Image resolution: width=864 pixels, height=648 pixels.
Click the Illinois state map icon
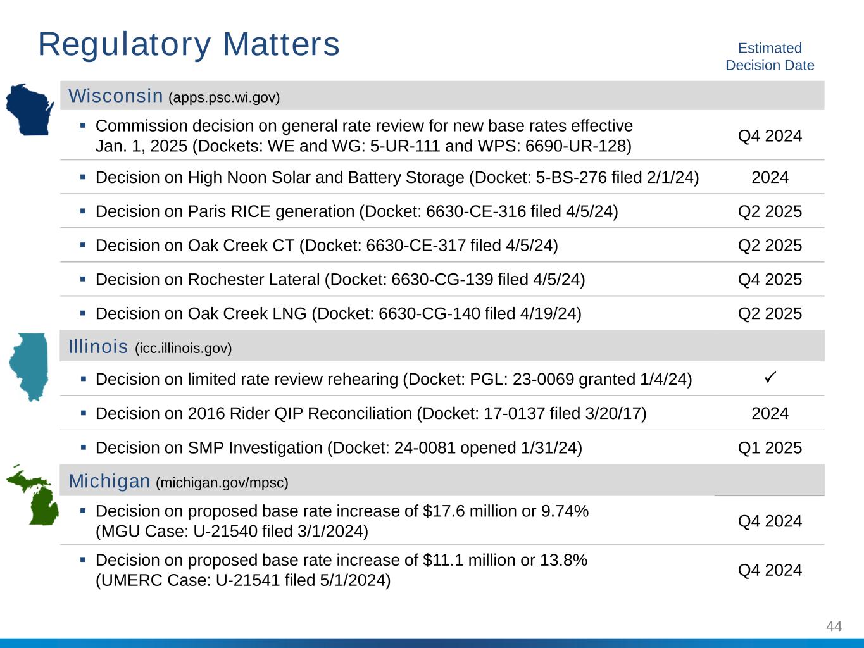pos(29,366)
